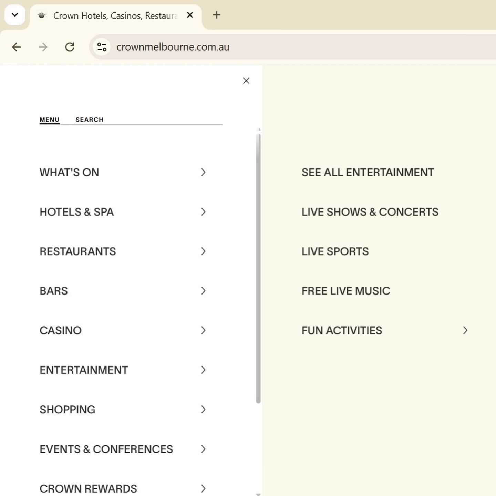Open the EVENTS & CONFERENCES menu item
The image size is (496, 496).
coord(106,449)
